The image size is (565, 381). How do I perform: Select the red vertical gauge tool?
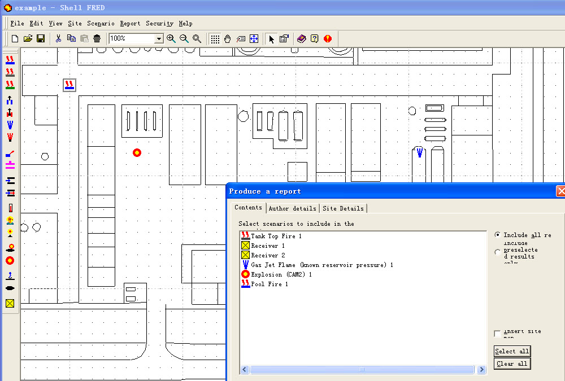tap(10, 208)
